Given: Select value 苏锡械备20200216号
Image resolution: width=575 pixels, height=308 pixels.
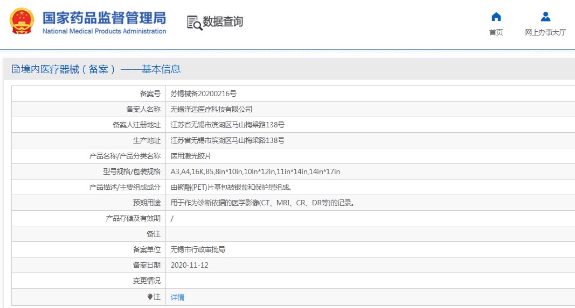Looking at the screenshot, I should pyautogui.click(x=204, y=94).
